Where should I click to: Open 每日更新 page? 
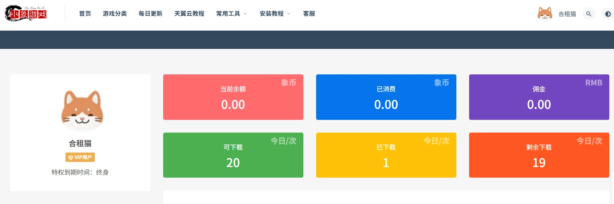150,14
